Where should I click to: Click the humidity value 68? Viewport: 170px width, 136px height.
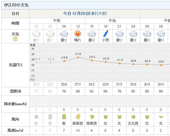[78, 91]
